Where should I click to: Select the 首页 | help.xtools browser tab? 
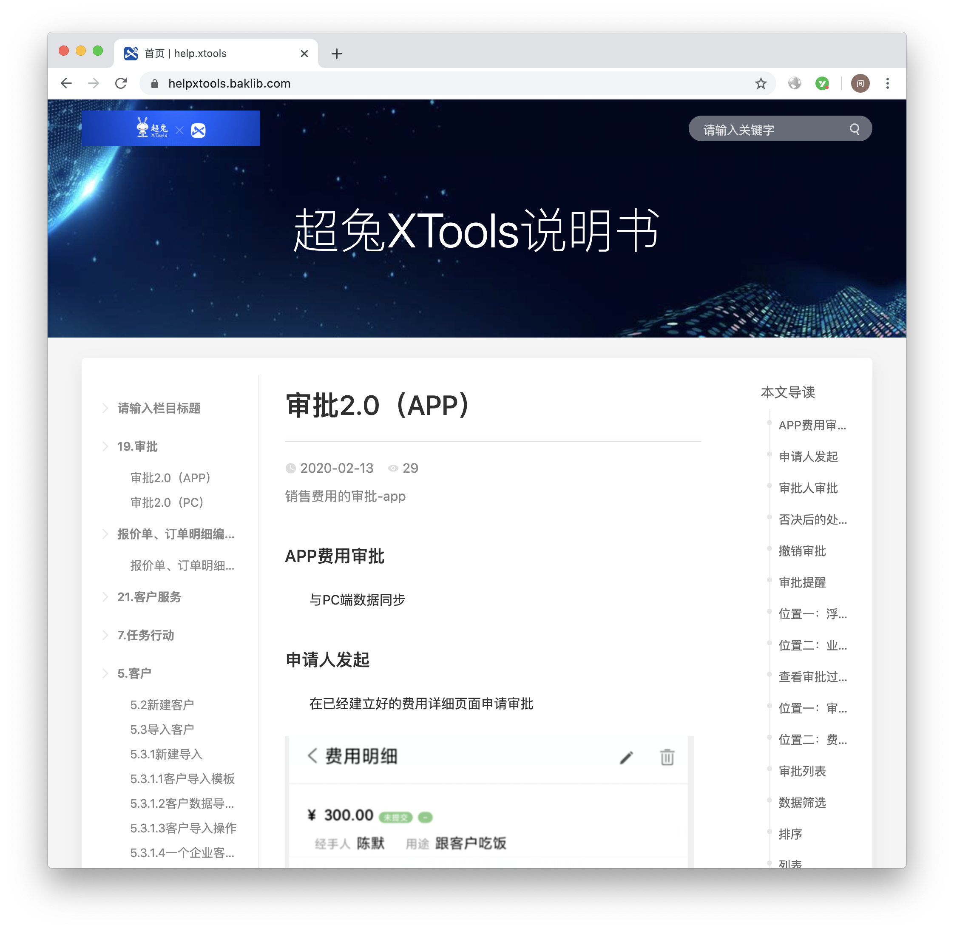pyautogui.click(x=186, y=53)
